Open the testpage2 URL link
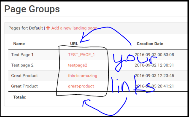 [78, 65]
